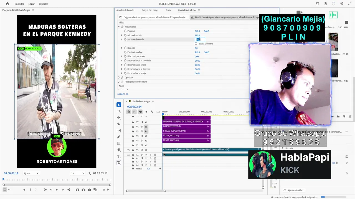
Task: Select the Selection tool in timeline toolbar
Action: pos(119,105)
